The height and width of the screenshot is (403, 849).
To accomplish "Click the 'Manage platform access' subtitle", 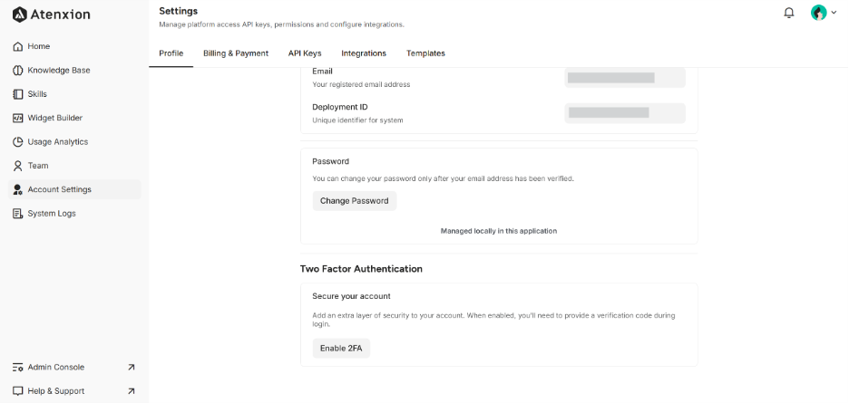I will pyautogui.click(x=281, y=24).
